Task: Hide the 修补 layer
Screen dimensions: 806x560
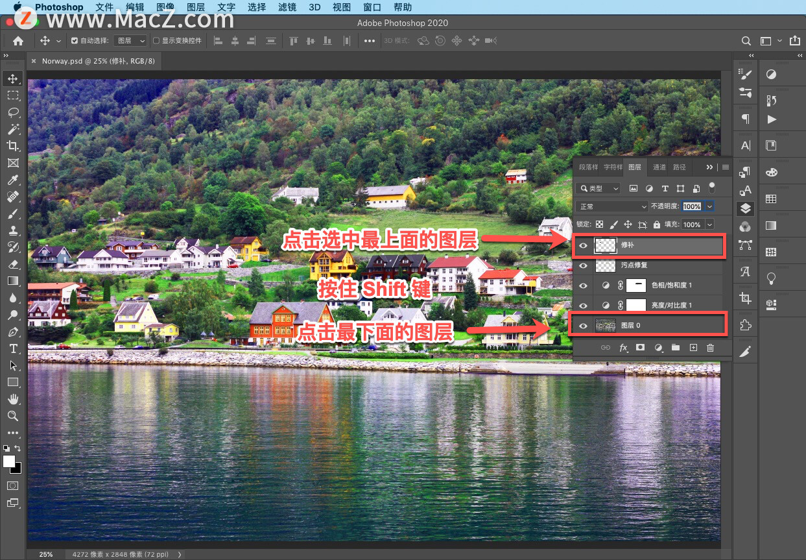Action: [583, 245]
